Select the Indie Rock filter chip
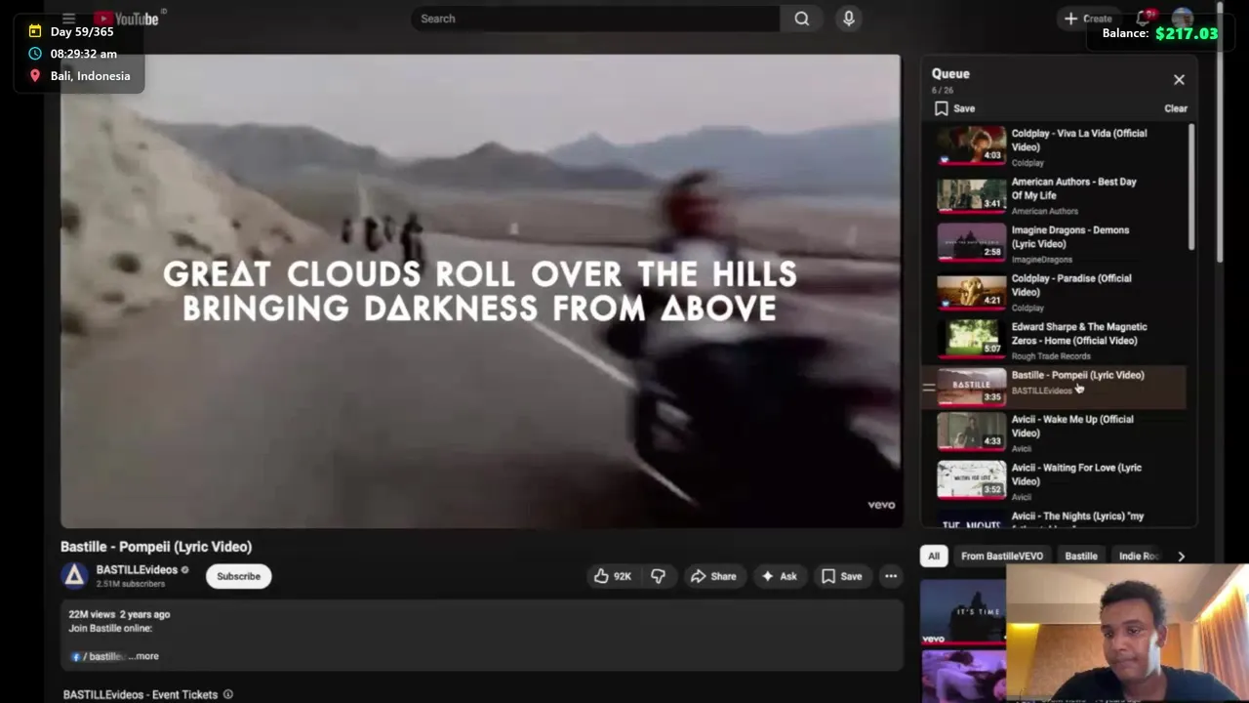 [1139, 556]
